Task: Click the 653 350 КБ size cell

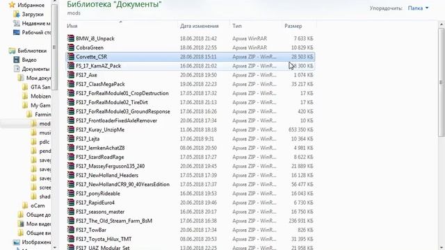Action: (x=301, y=130)
